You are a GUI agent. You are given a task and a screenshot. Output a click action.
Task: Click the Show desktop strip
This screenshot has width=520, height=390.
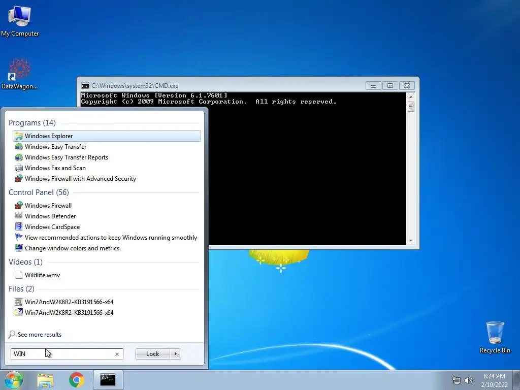516,380
